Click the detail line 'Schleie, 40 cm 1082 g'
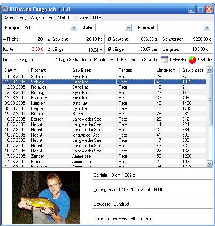This screenshot has height=226, width=215. (x=114, y=175)
